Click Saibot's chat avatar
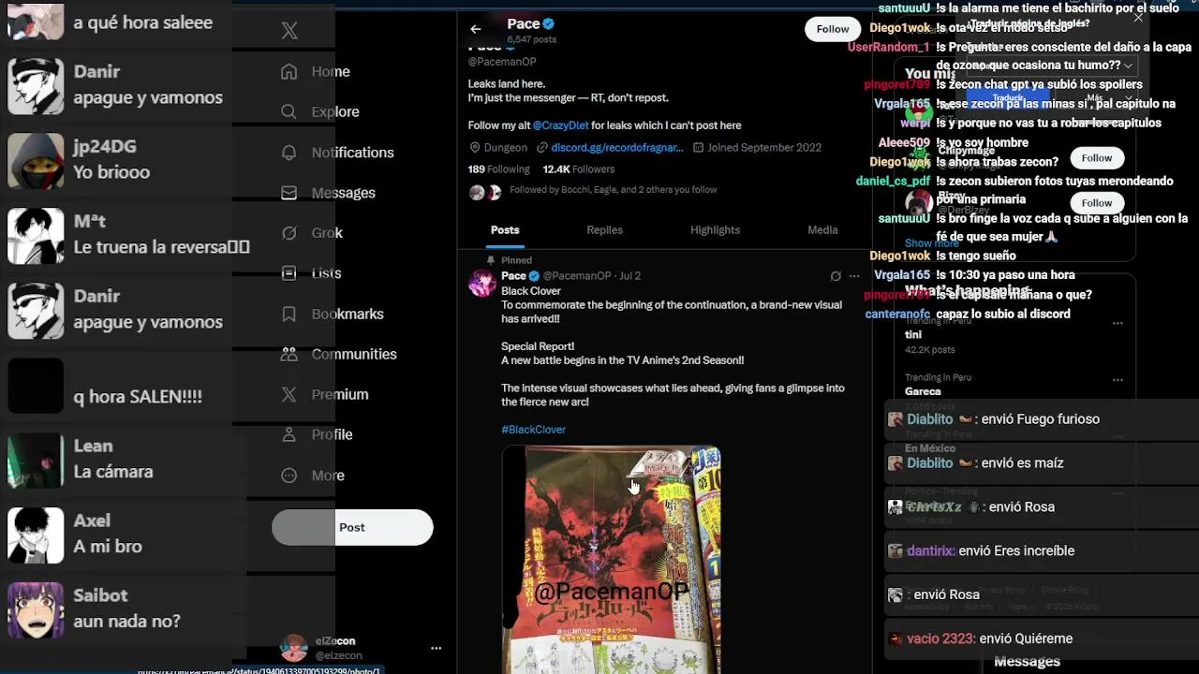Viewport: 1199px width, 674px height. tap(36, 610)
